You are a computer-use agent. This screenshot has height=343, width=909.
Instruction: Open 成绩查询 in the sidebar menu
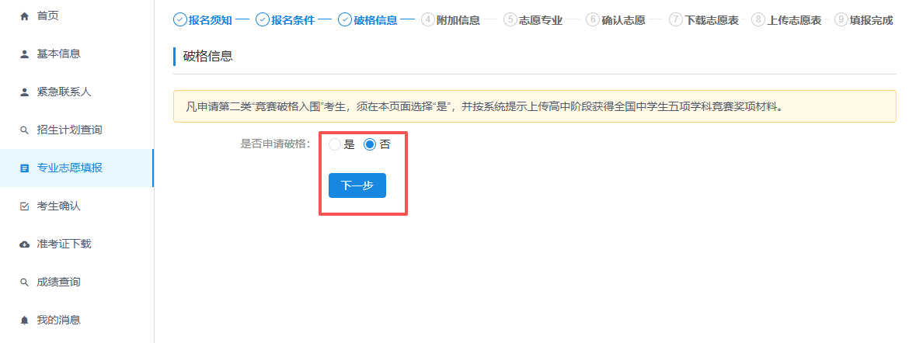58,282
